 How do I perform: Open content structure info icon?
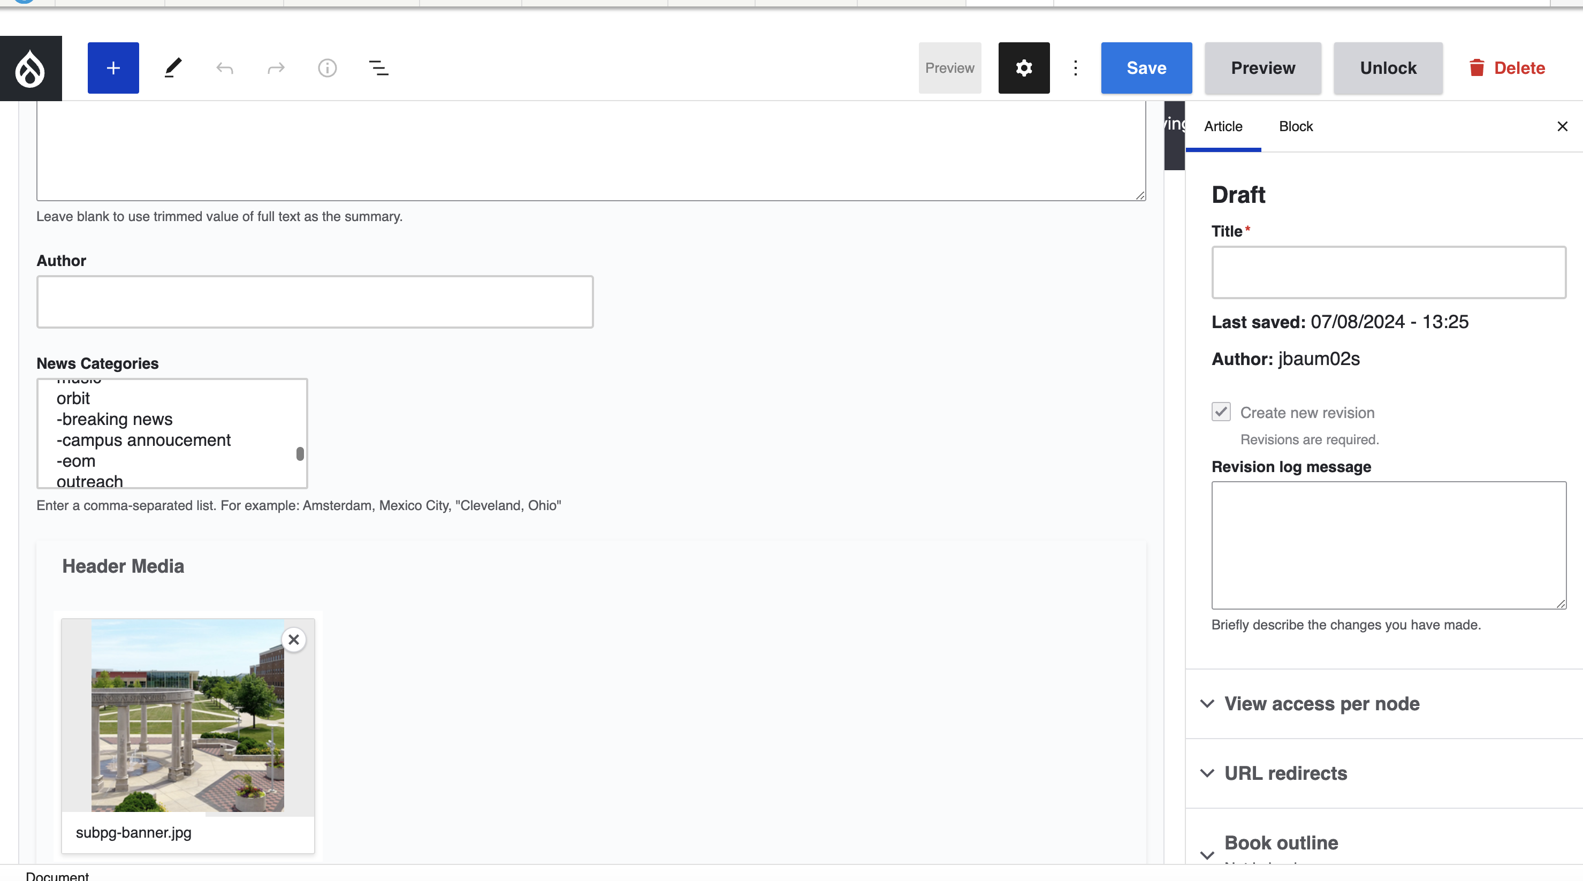point(327,68)
